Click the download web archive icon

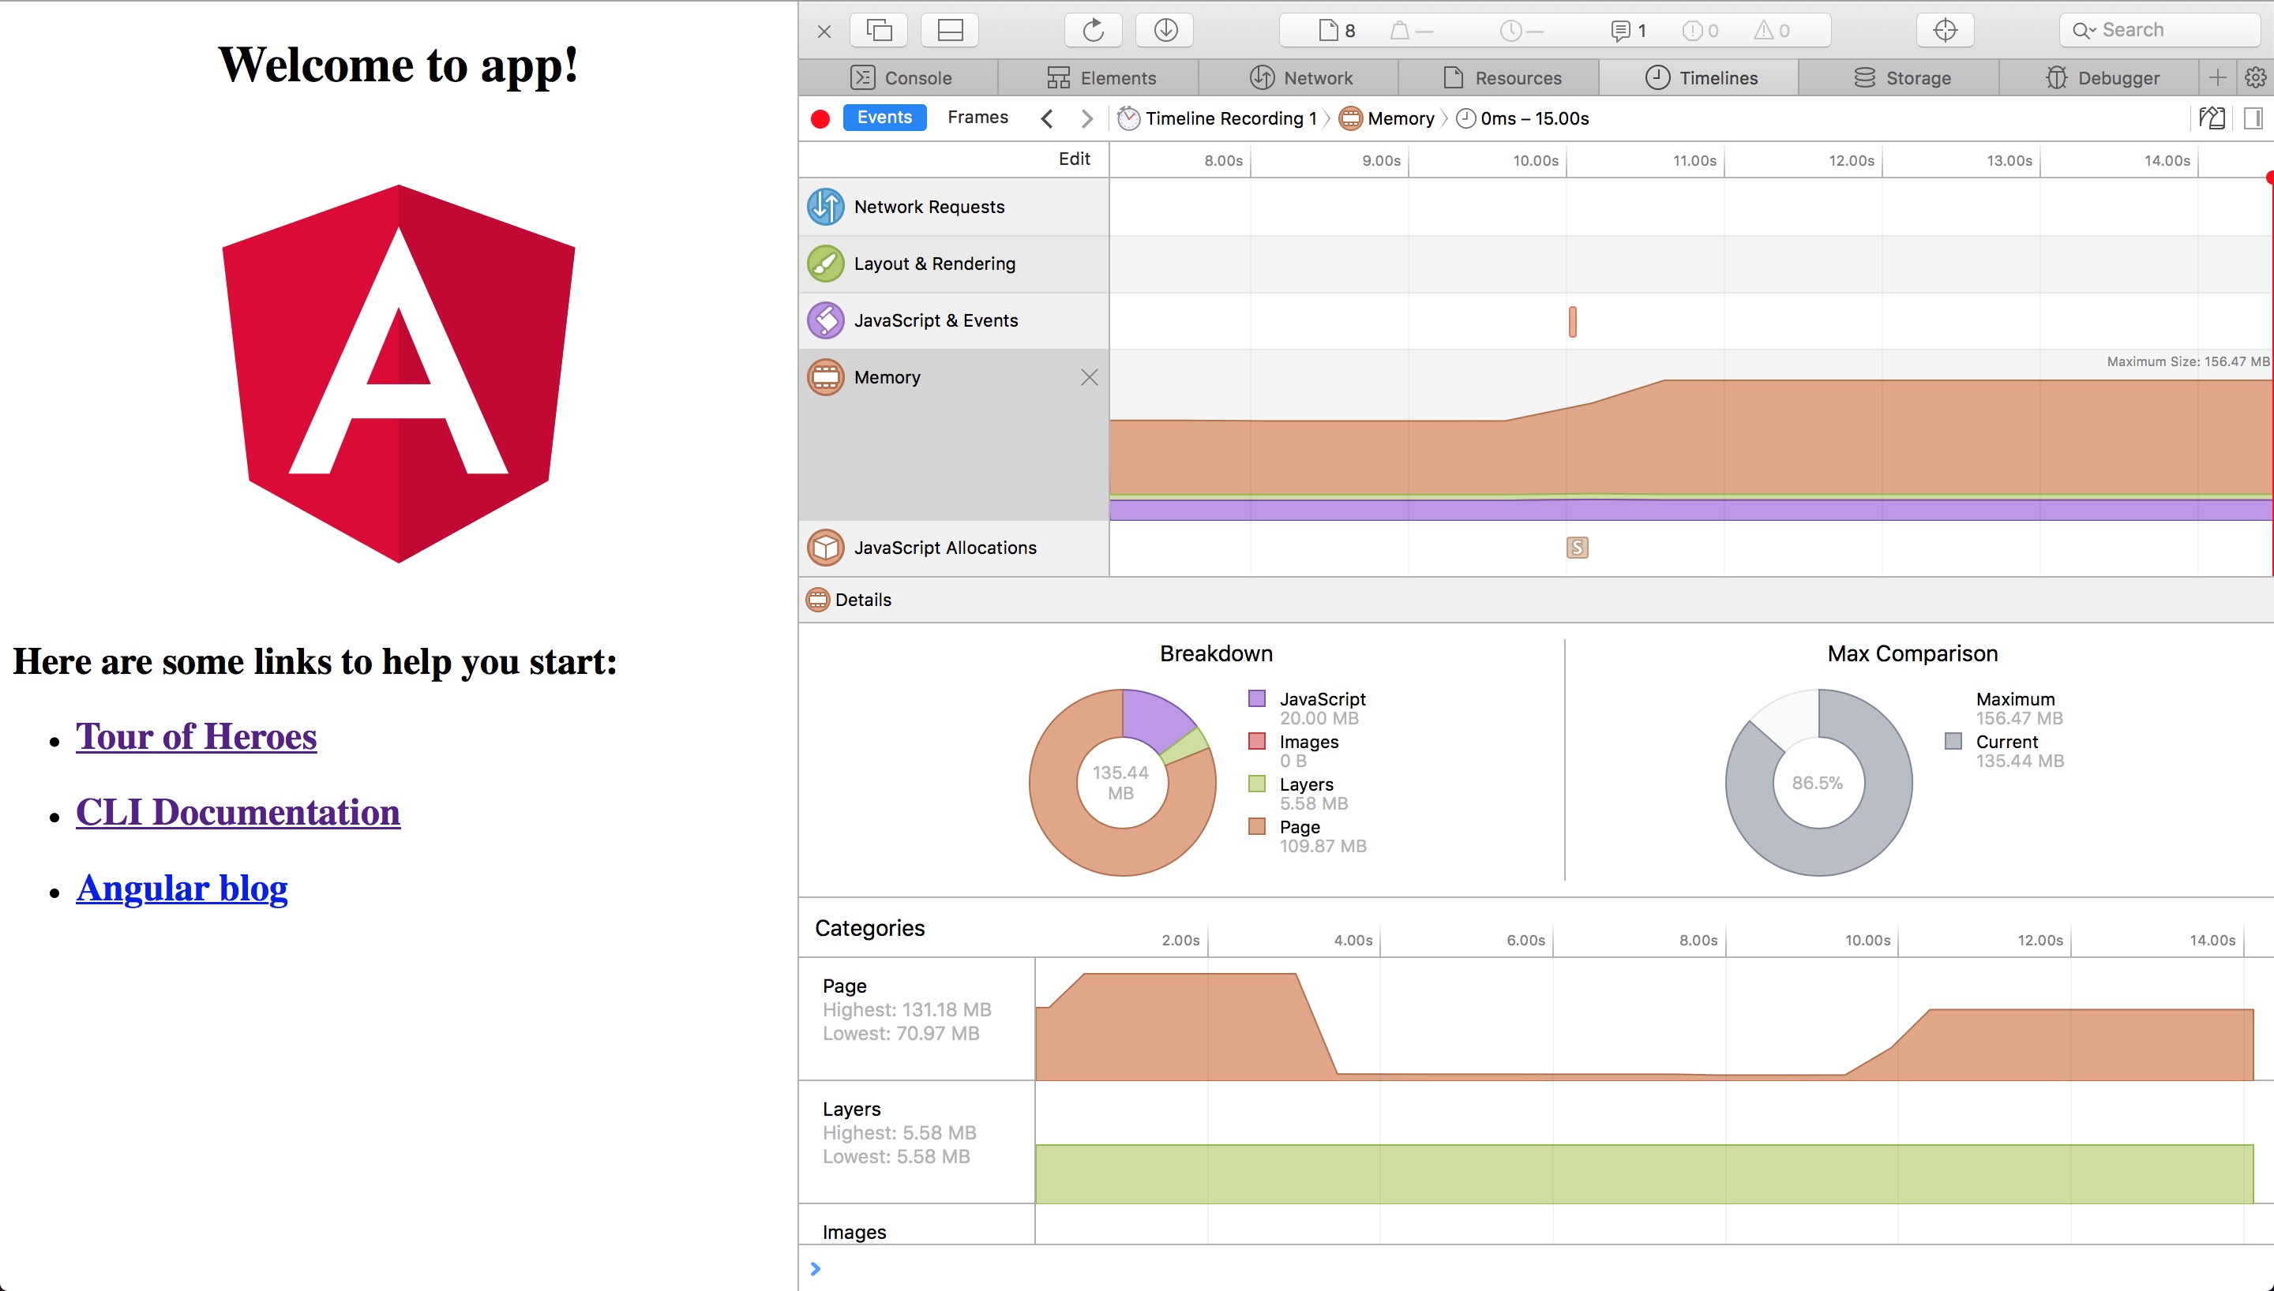click(x=1165, y=30)
